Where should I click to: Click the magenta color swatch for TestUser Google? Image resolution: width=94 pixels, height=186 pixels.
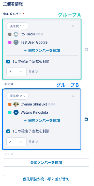[x=10, y=42]
